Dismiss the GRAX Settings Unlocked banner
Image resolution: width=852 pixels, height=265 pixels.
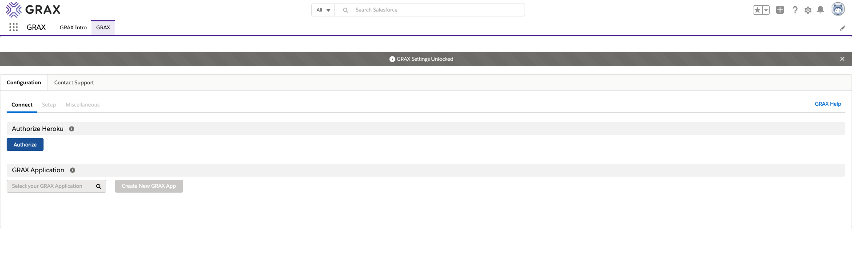(842, 59)
